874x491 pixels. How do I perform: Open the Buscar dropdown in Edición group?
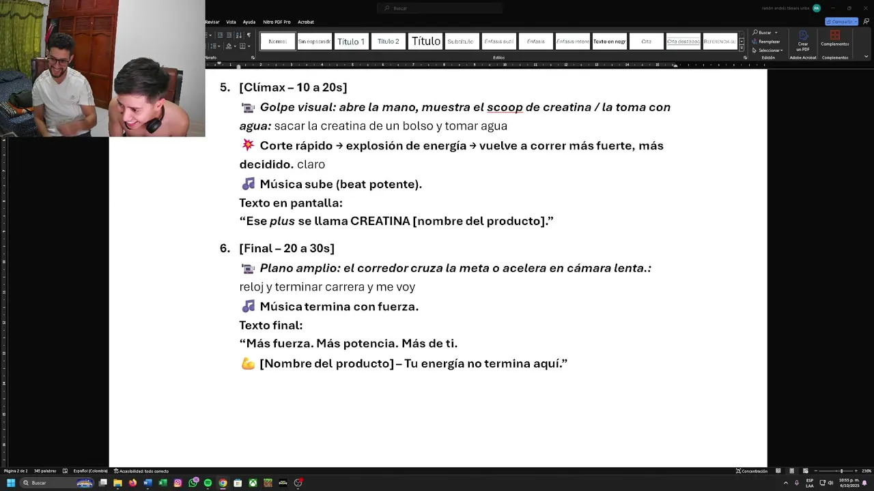(x=776, y=32)
